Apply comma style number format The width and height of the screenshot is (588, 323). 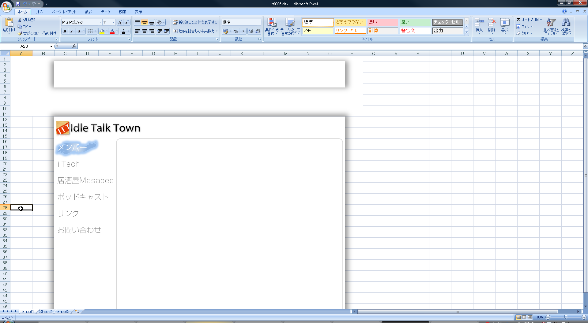(243, 31)
